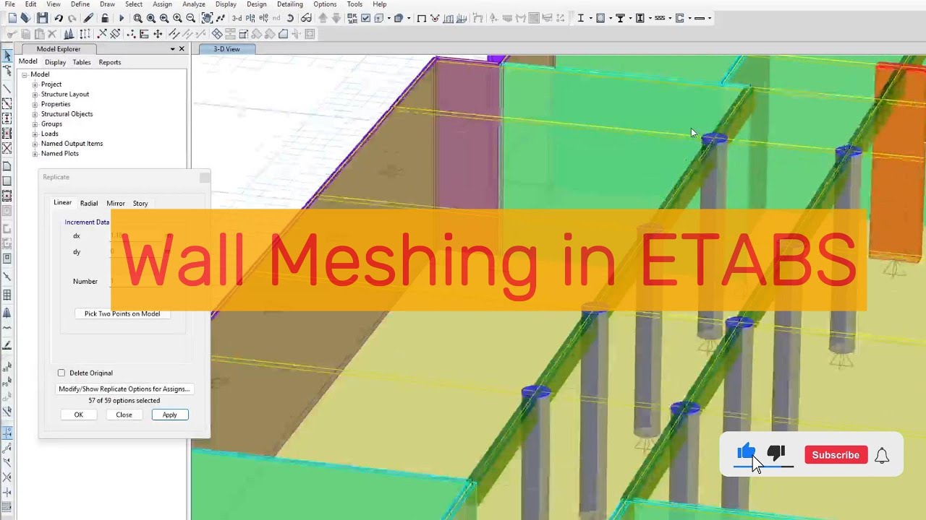Click the Pan hand icon
This screenshot has height=520, width=926.
(x=207, y=18)
